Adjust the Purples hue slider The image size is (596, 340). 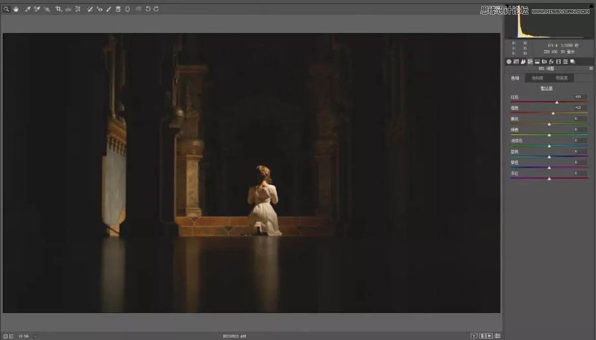pos(549,167)
